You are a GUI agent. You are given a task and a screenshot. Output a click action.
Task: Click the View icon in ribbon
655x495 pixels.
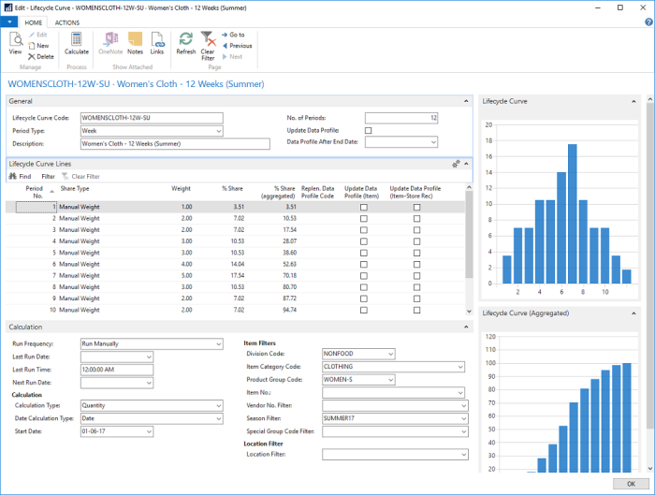[x=15, y=42]
